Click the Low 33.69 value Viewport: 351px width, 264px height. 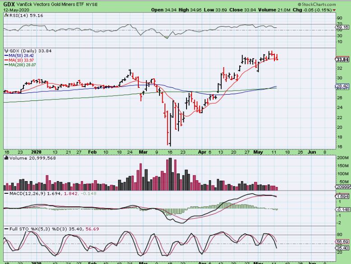(x=215, y=10)
